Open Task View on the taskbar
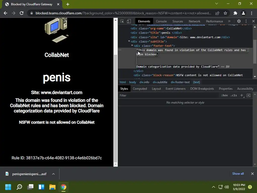 pos(30,187)
